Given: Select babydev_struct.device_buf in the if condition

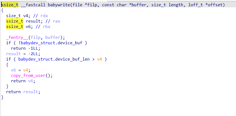Looking at the screenshot, I should [x=51, y=43].
